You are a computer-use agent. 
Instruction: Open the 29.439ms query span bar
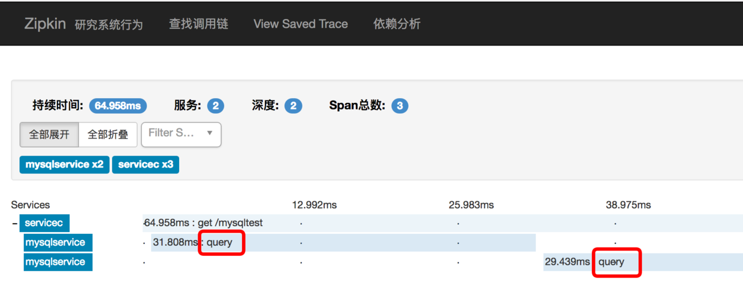point(643,261)
